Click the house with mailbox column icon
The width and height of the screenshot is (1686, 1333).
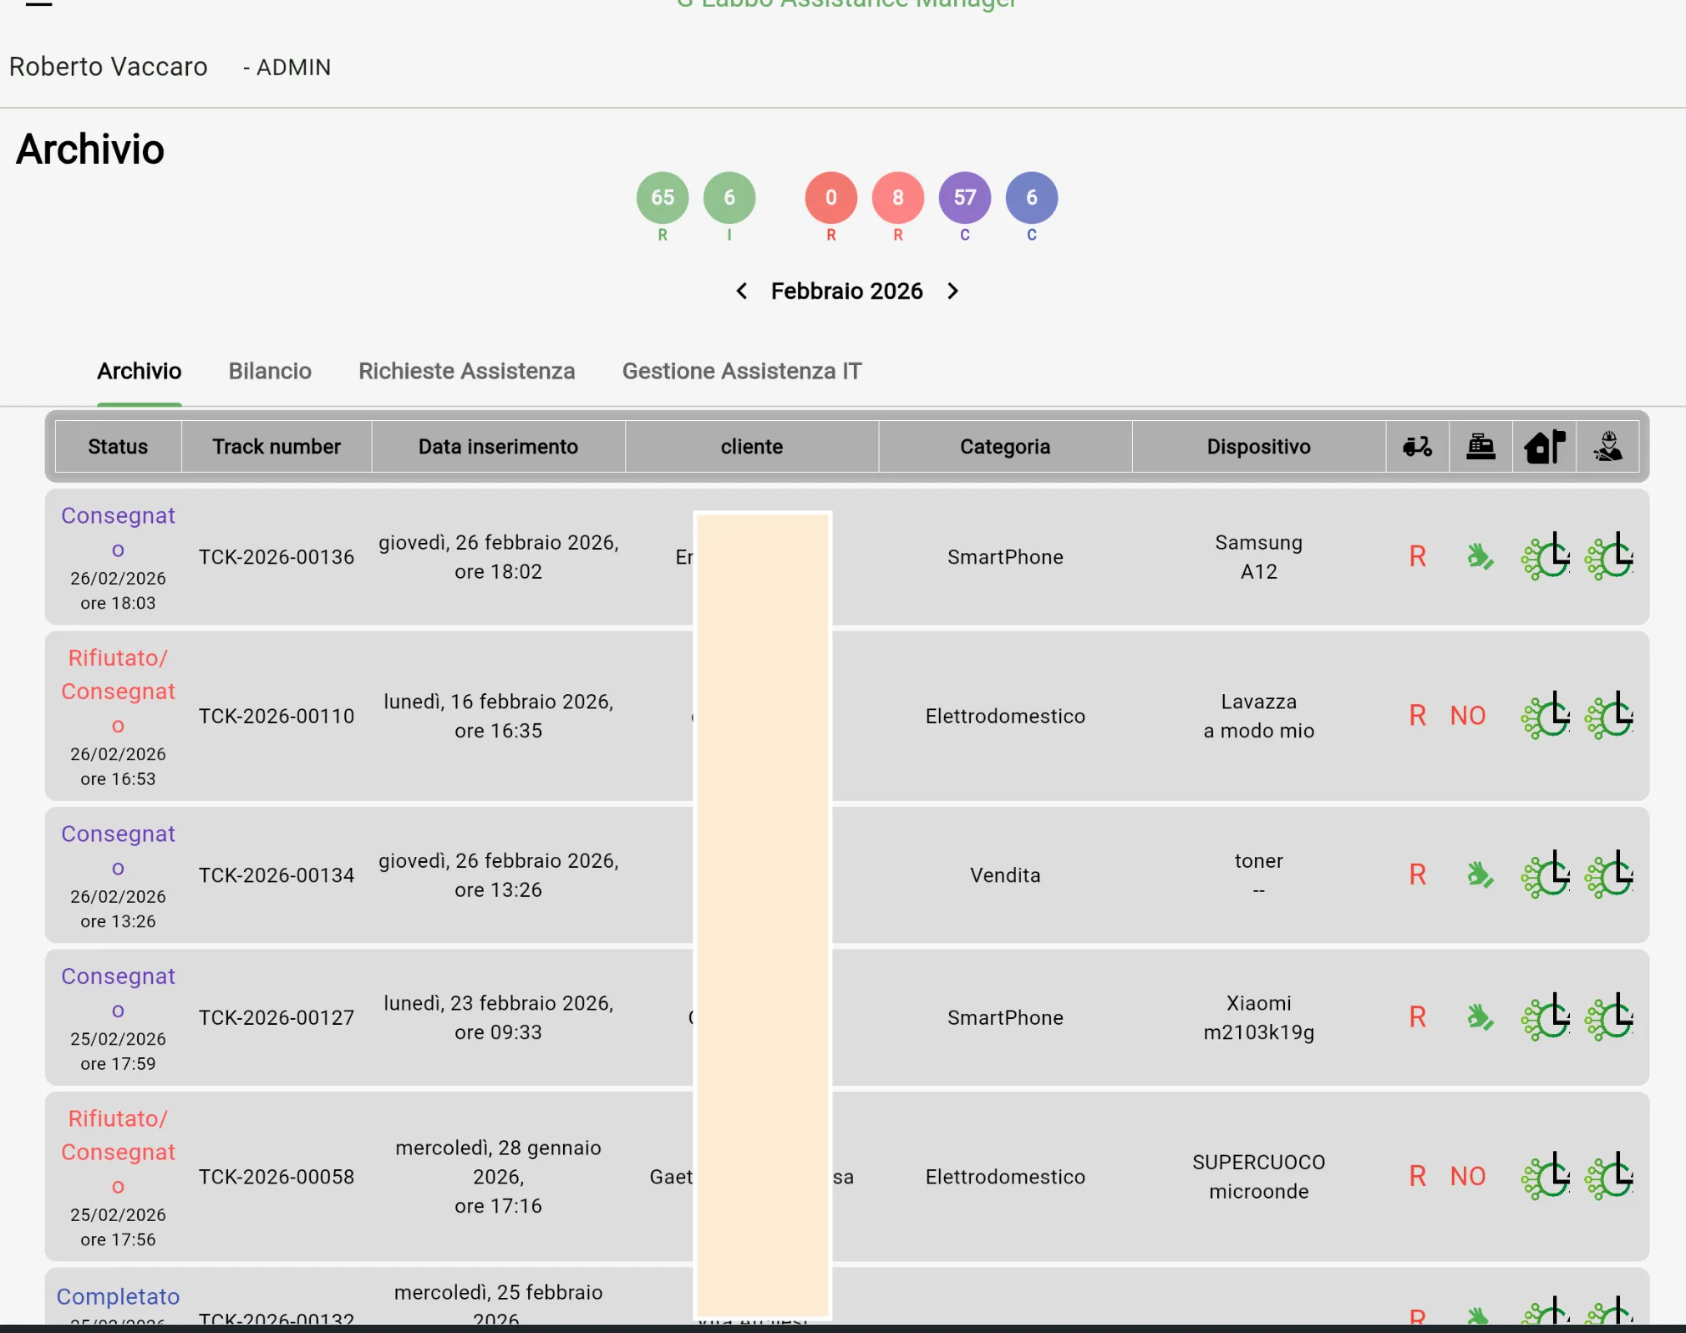(1544, 447)
